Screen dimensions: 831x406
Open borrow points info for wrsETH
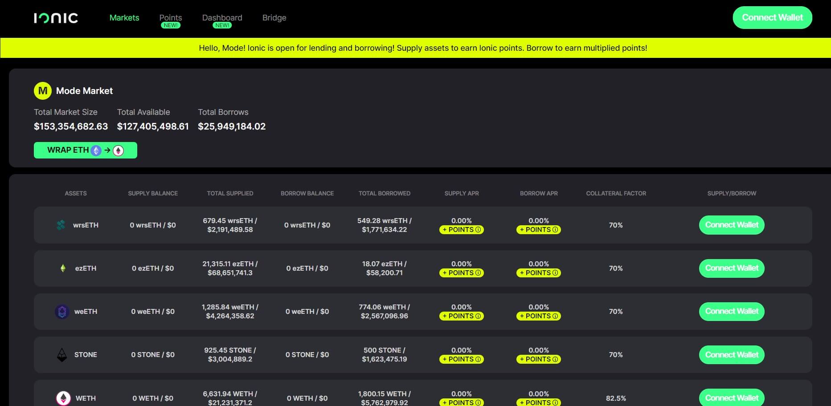tap(555, 230)
